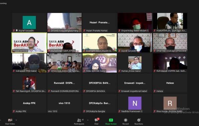Click 'vivo 1910' center name text
The width and height of the screenshot is (199, 126).
[x=64, y=103]
